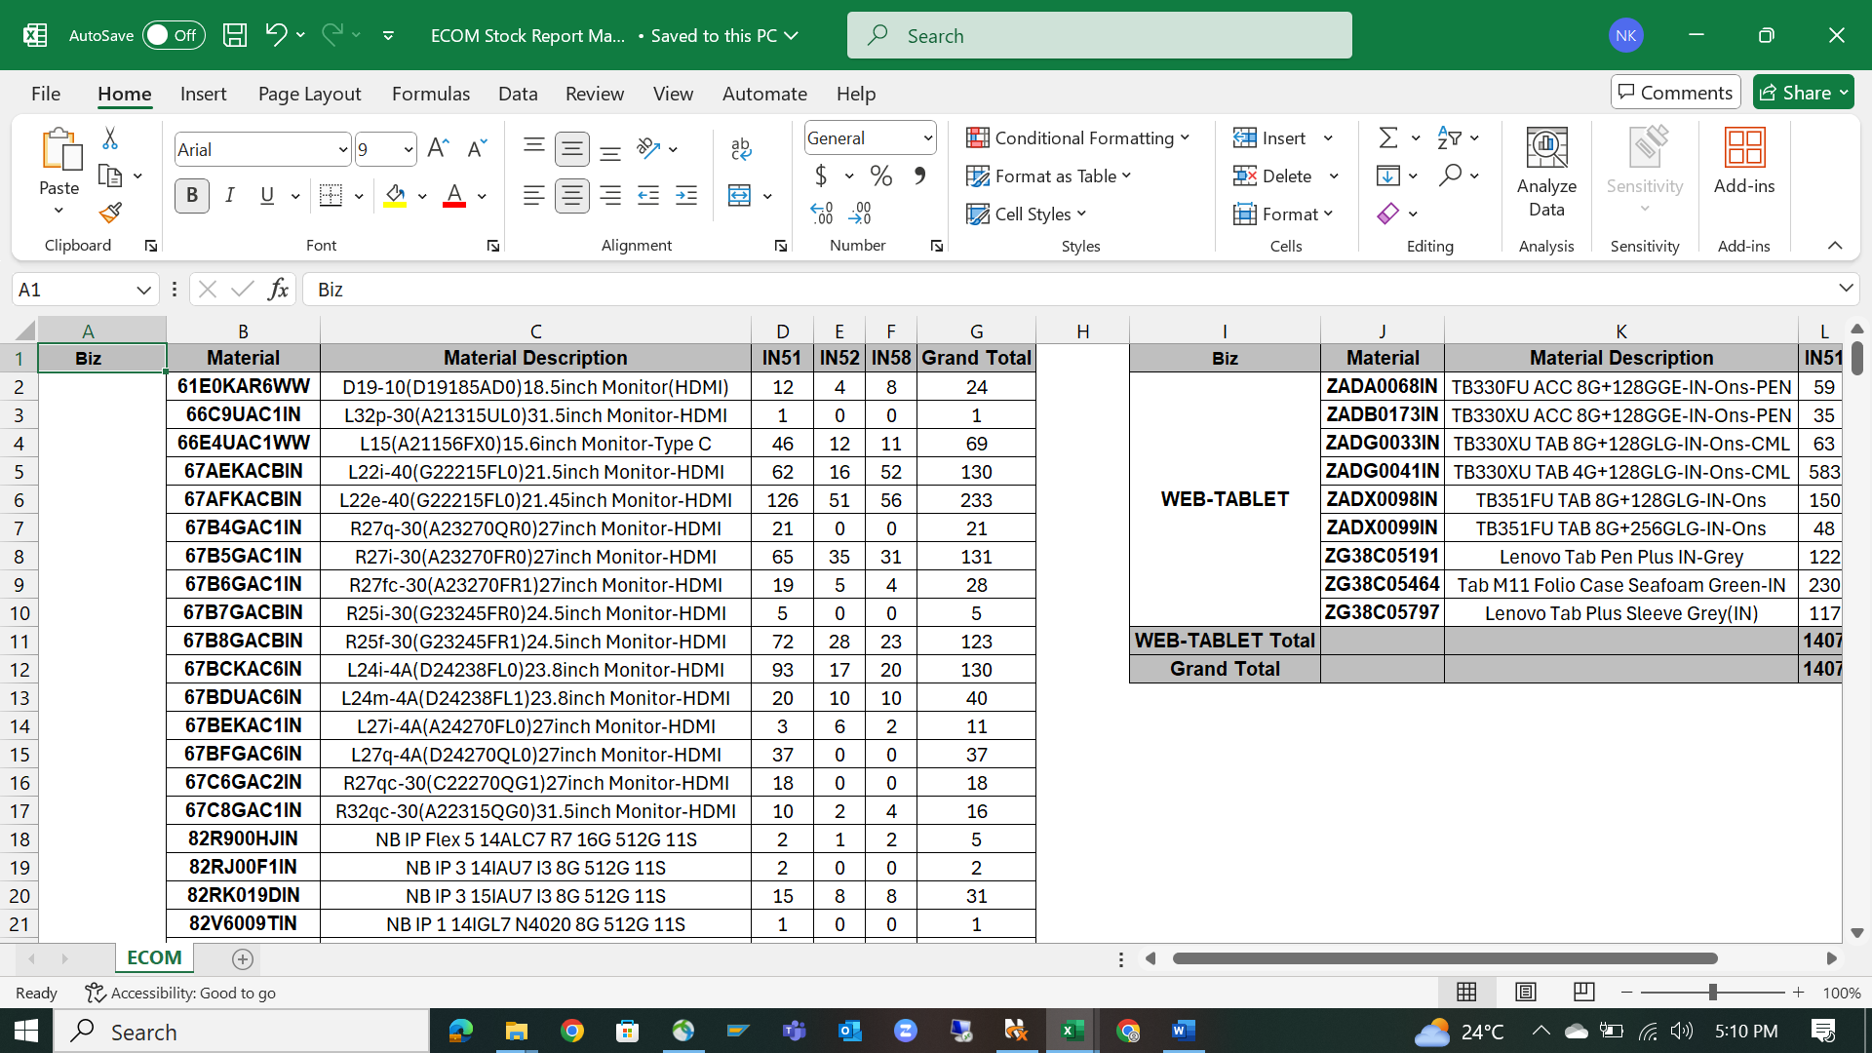Viewport: 1872px width, 1053px height.
Task: Toggle Bold formatting button
Action: tap(192, 196)
